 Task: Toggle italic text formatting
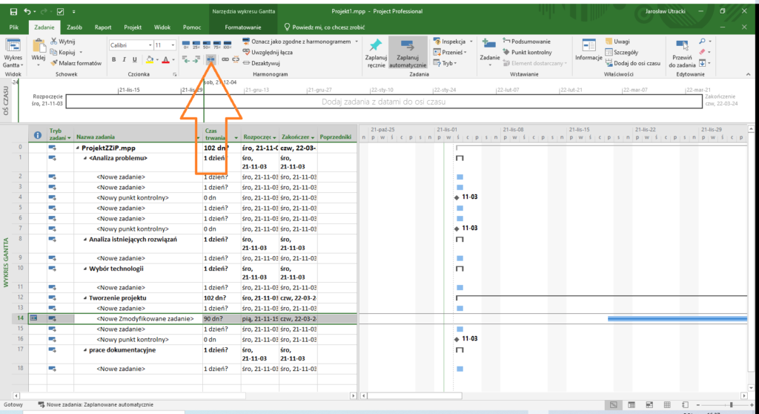click(x=125, y=59)
